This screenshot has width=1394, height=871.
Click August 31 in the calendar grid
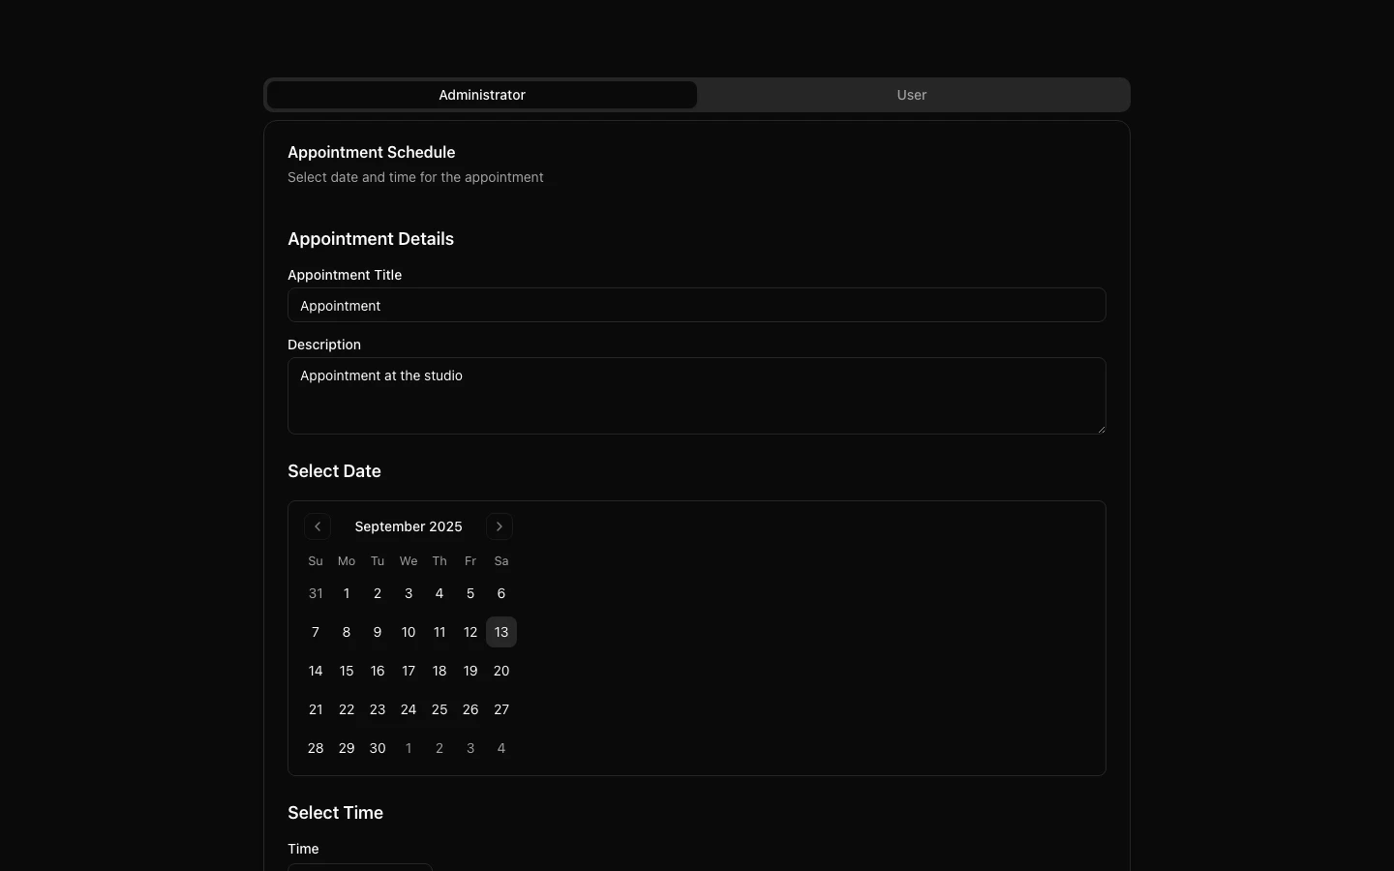(x=316, y=593)
